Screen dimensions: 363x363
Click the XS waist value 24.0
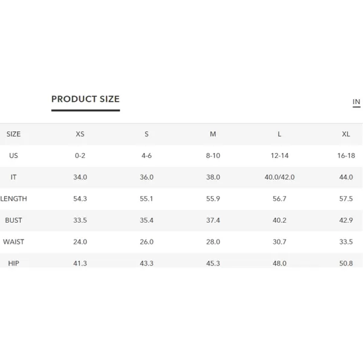pos(80,241)
